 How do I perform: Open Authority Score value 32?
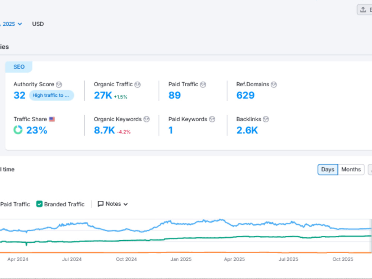(19, 95)
